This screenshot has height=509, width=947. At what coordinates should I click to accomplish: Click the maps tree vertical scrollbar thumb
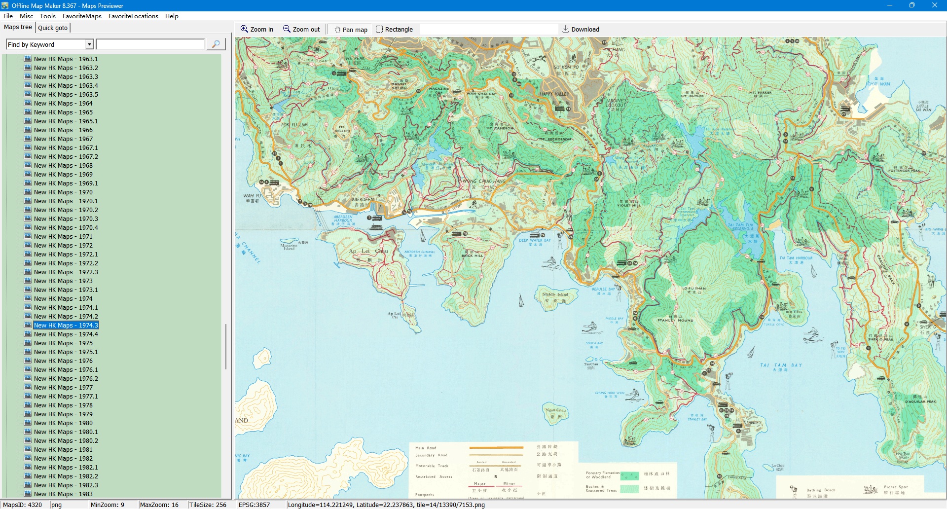[226, 346]
